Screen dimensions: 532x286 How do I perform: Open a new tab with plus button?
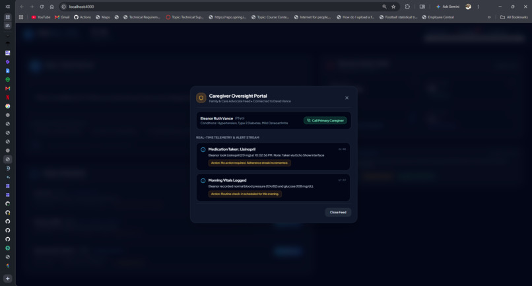(x=8, y=279)
